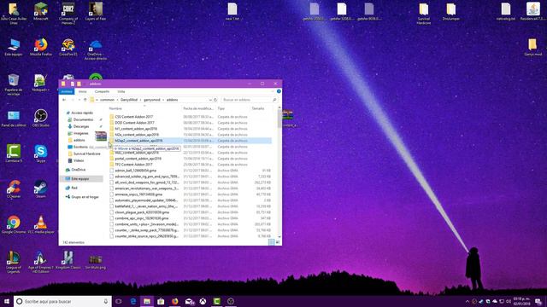Open VLC media player desktop shortcut
The width and height of the screenshot is (547, 307).
41,225
